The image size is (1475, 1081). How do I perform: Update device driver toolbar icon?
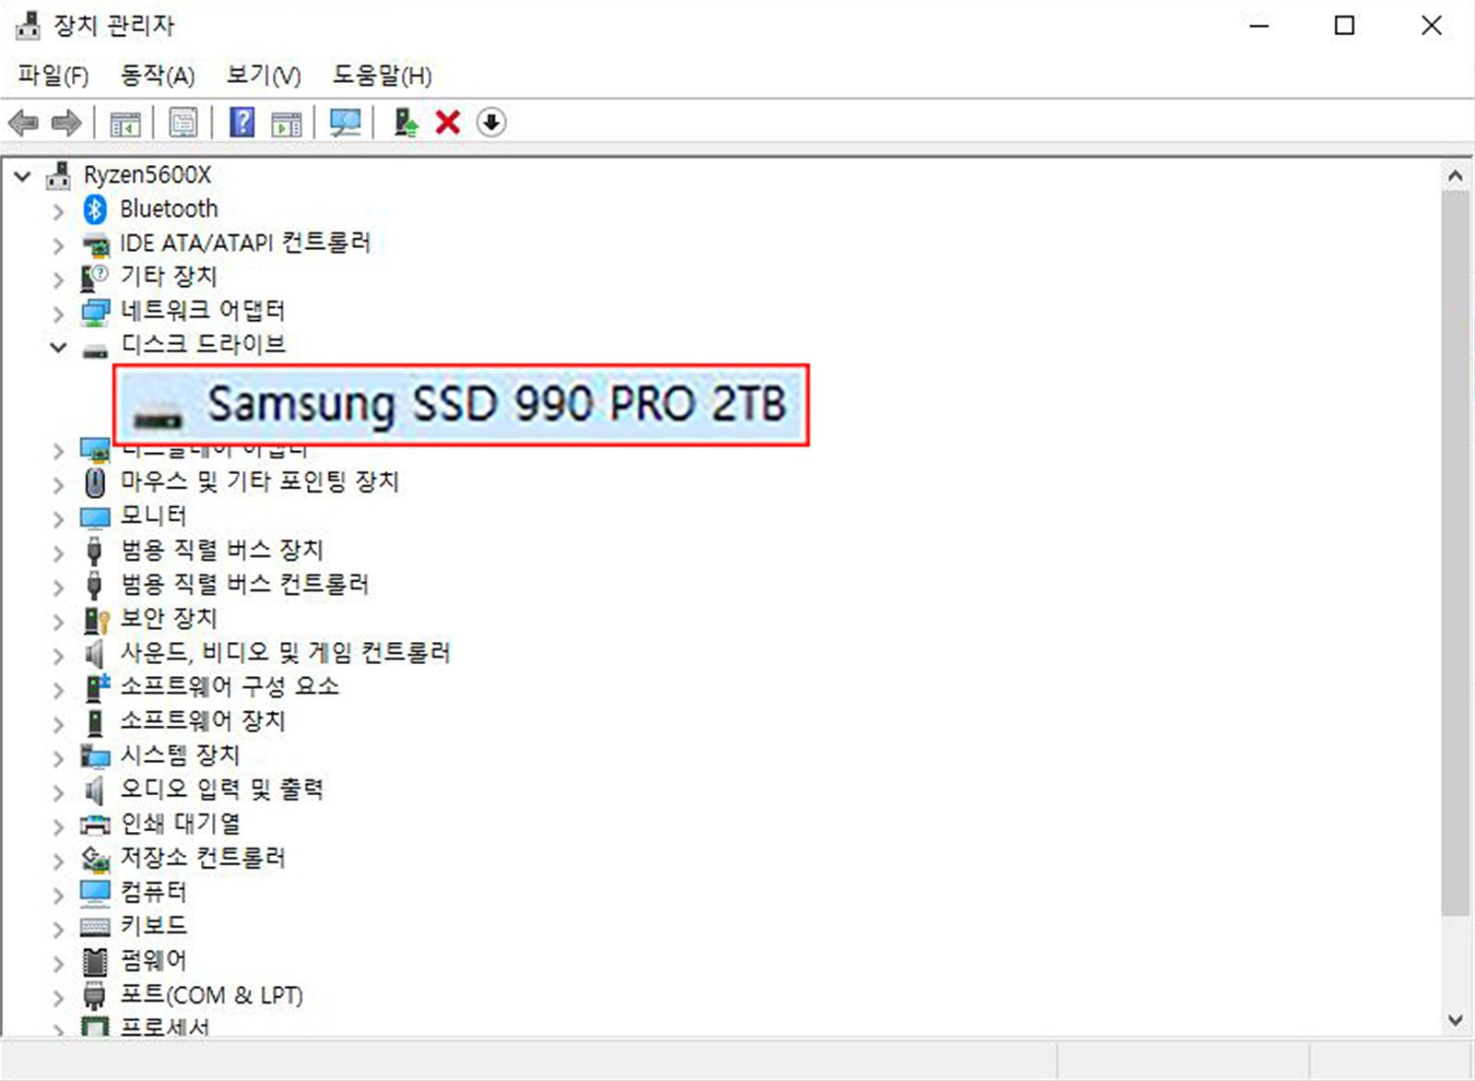pyautogui.click(x=405, y=122)
